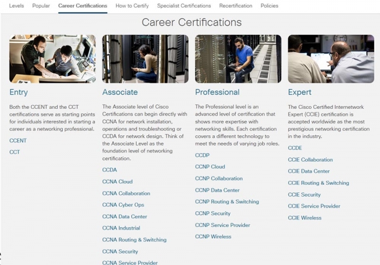Open the CCT certification link
The image size is (380, 265).
(x=15, y=152)
